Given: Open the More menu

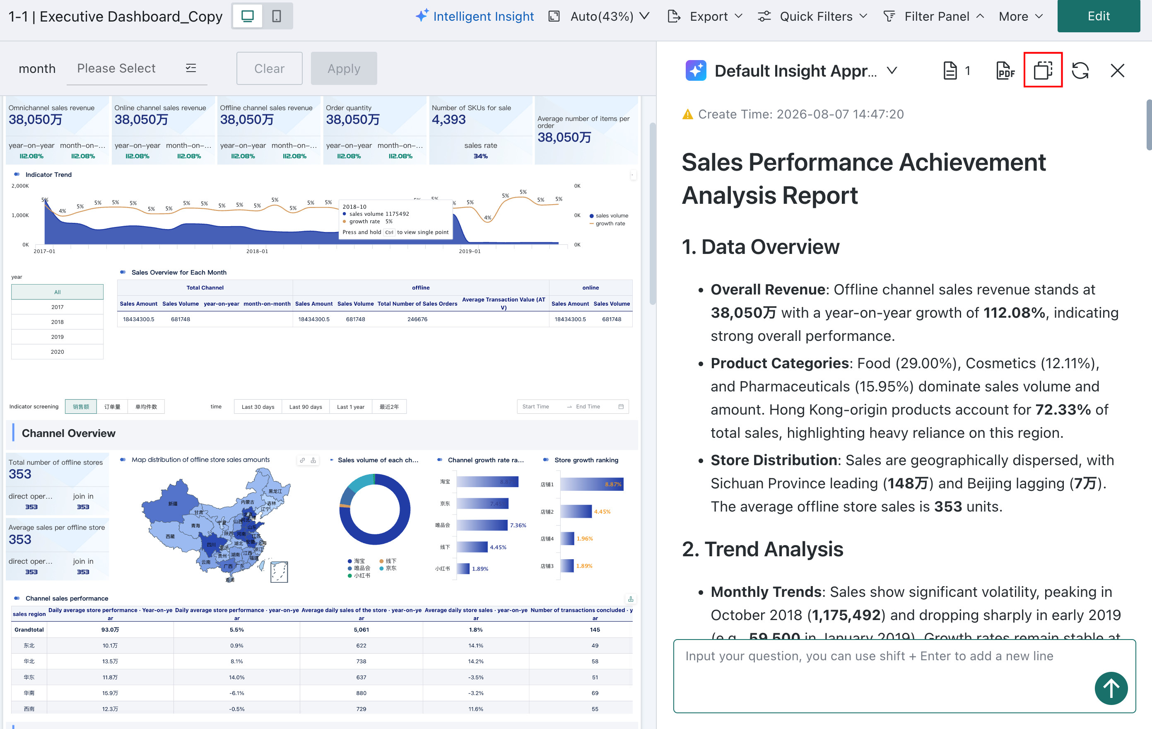Looking at the screenshot, I should pyautogui.click(x=1020, y=16).
